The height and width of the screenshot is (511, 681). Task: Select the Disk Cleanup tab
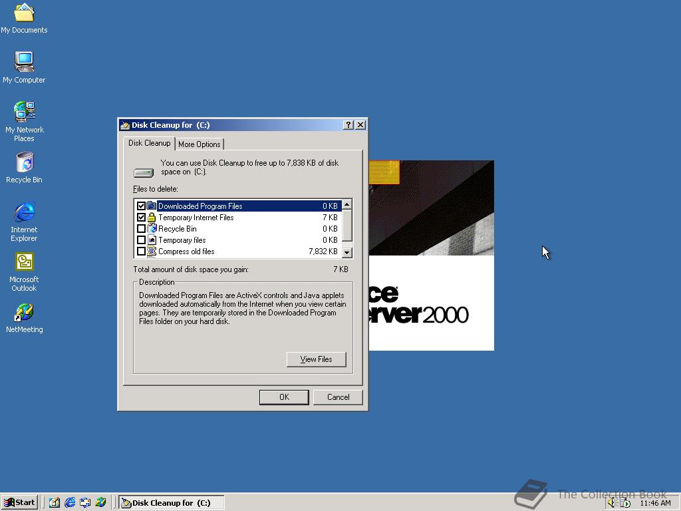149,143
